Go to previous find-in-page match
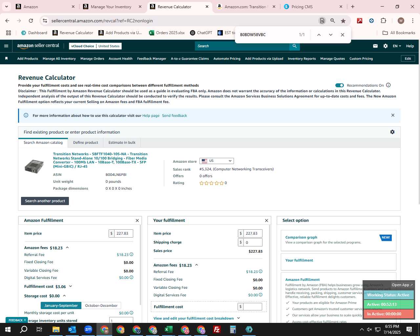420x336 pixels. coord(319,35)
